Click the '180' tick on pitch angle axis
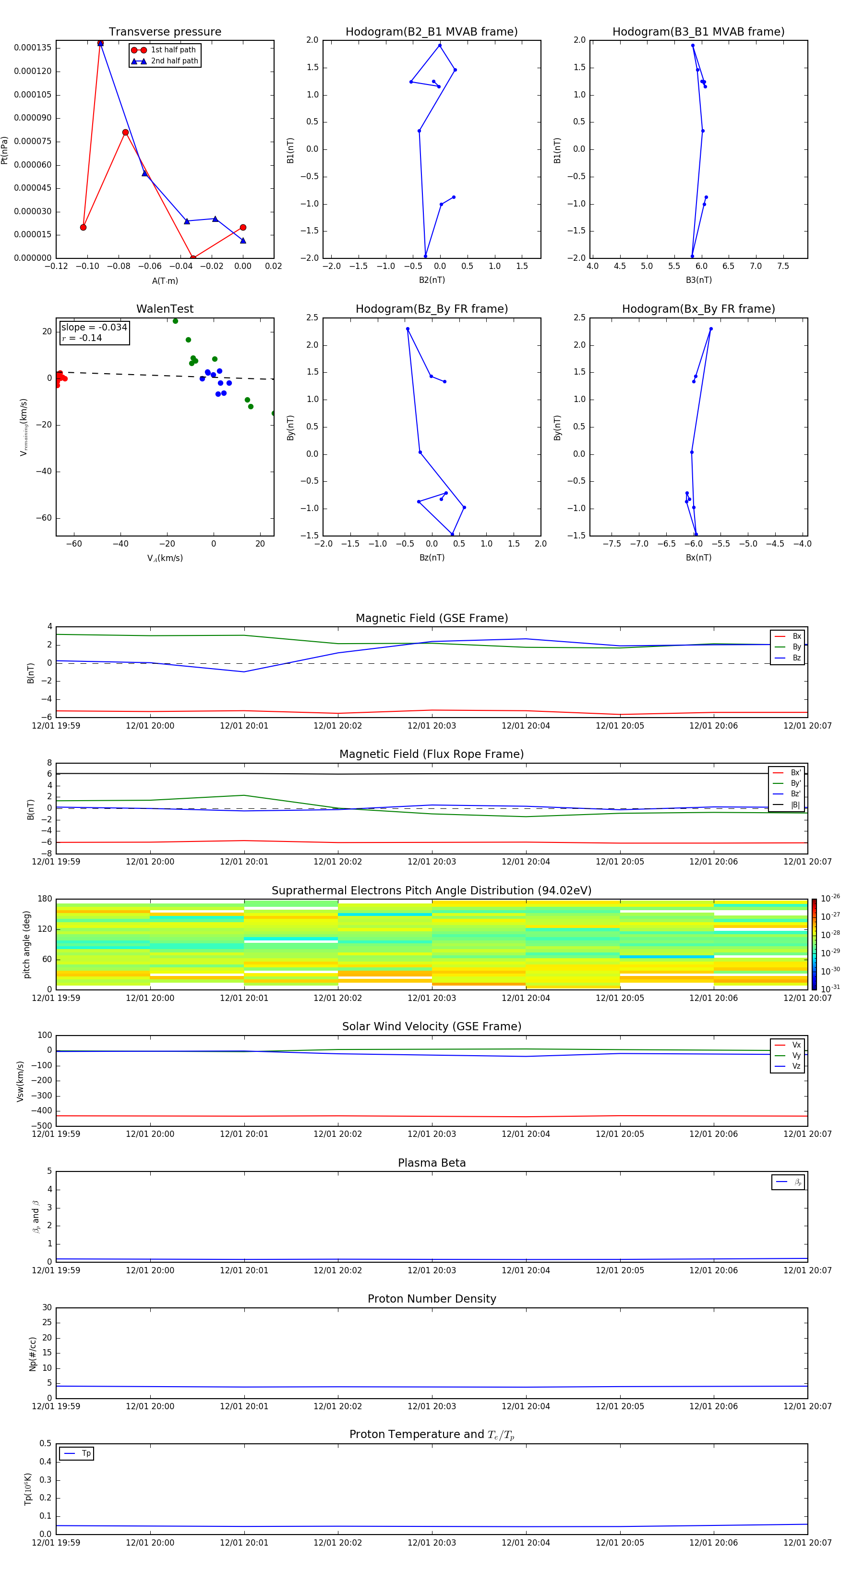The image size is (864, 1585). (x=45, y=899)
